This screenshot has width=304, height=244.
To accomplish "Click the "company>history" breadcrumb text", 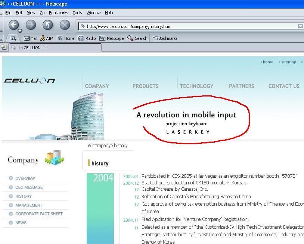I will click(110, 146).
